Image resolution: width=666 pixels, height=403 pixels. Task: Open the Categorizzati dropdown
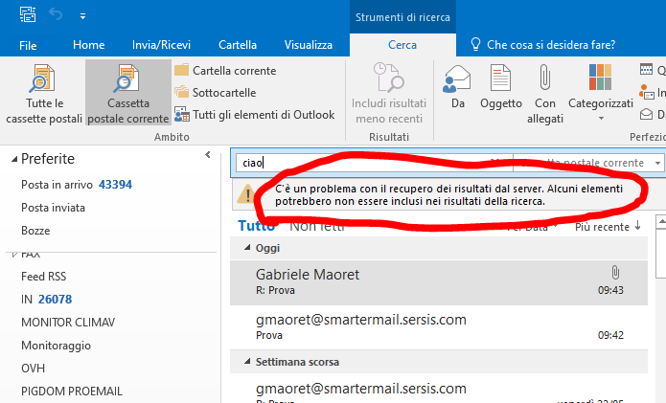[x=601, y=94]
